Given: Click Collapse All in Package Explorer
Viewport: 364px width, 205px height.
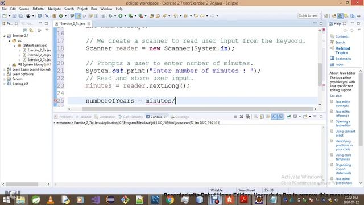Looking at the screenshot, I should coord(25,30).
